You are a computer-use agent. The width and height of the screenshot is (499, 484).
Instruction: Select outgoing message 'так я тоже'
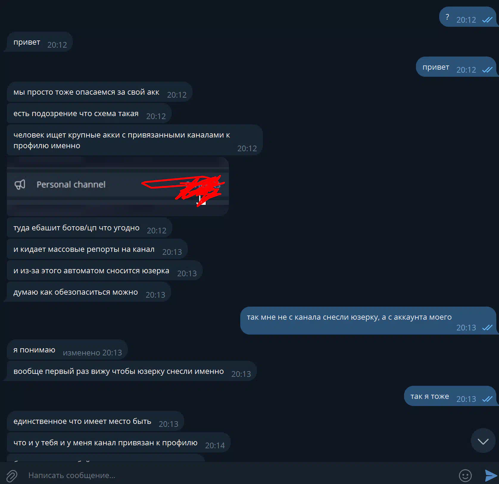pos(450,396)
